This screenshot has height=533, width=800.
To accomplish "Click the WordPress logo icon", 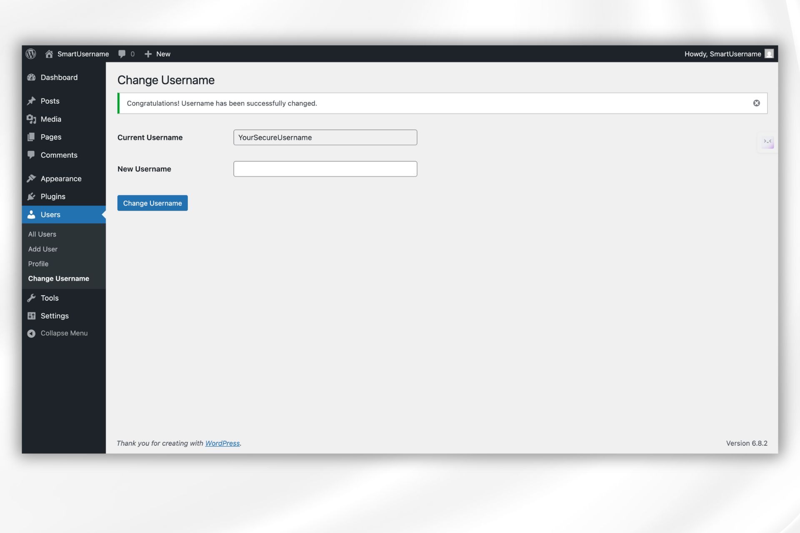I will tap(31, 54).
